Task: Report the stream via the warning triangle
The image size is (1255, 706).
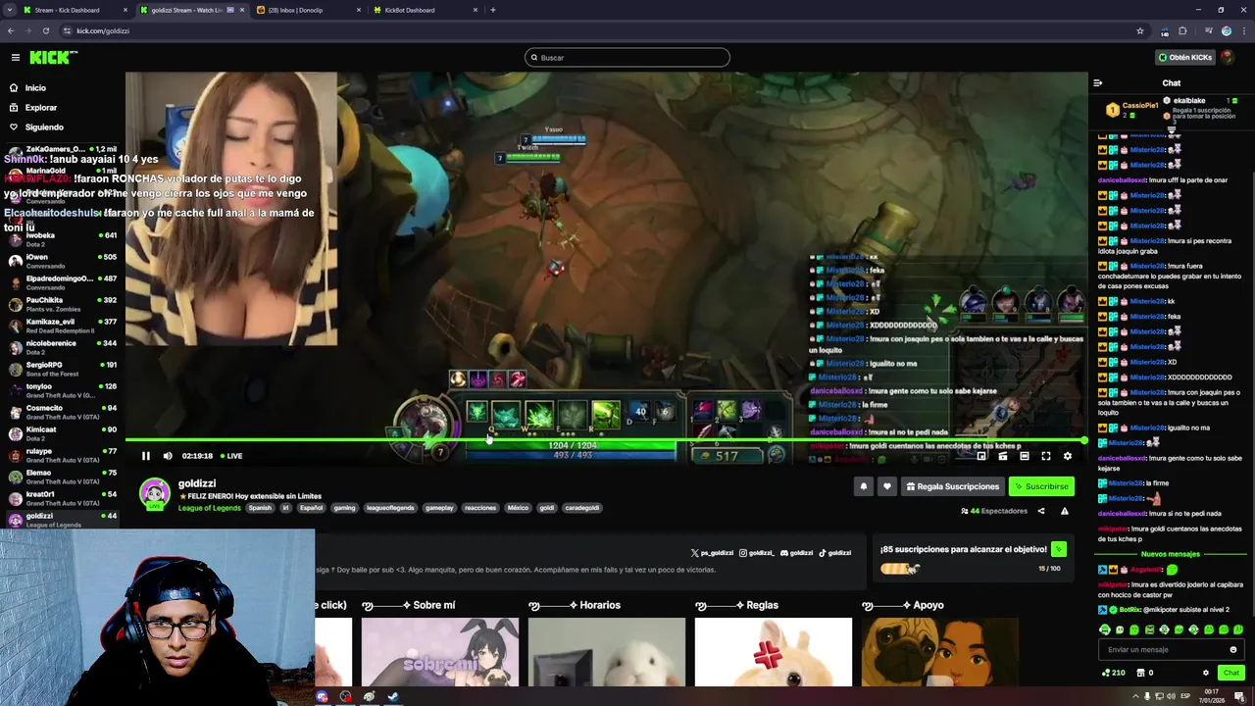Action: [x=1065, y=511]
